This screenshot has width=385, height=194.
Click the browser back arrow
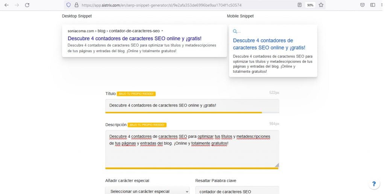[6, 5]
